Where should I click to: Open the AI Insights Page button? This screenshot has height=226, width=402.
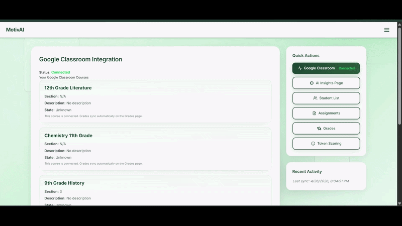tap(326, 83)
